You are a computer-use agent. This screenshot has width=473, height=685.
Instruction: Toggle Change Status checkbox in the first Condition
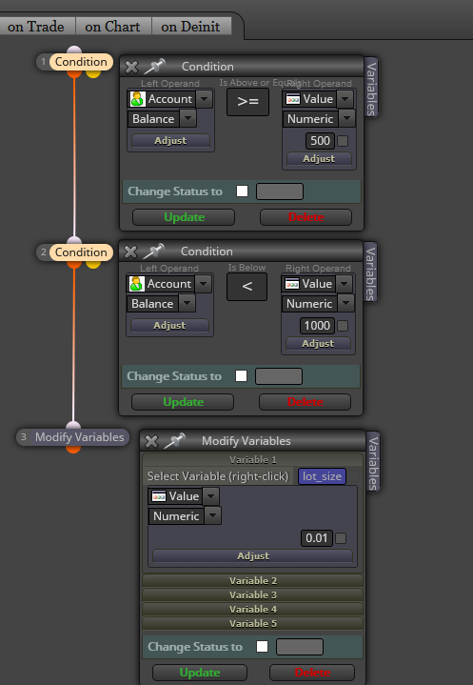click(242, 191)
